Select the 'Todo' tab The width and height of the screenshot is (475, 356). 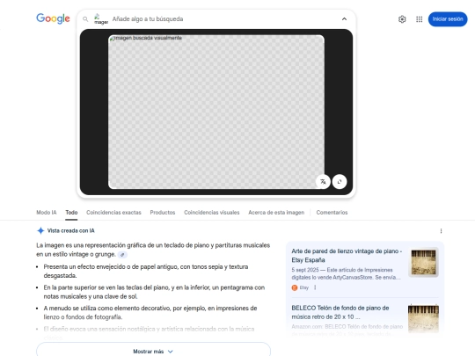[x=71, y=213]
